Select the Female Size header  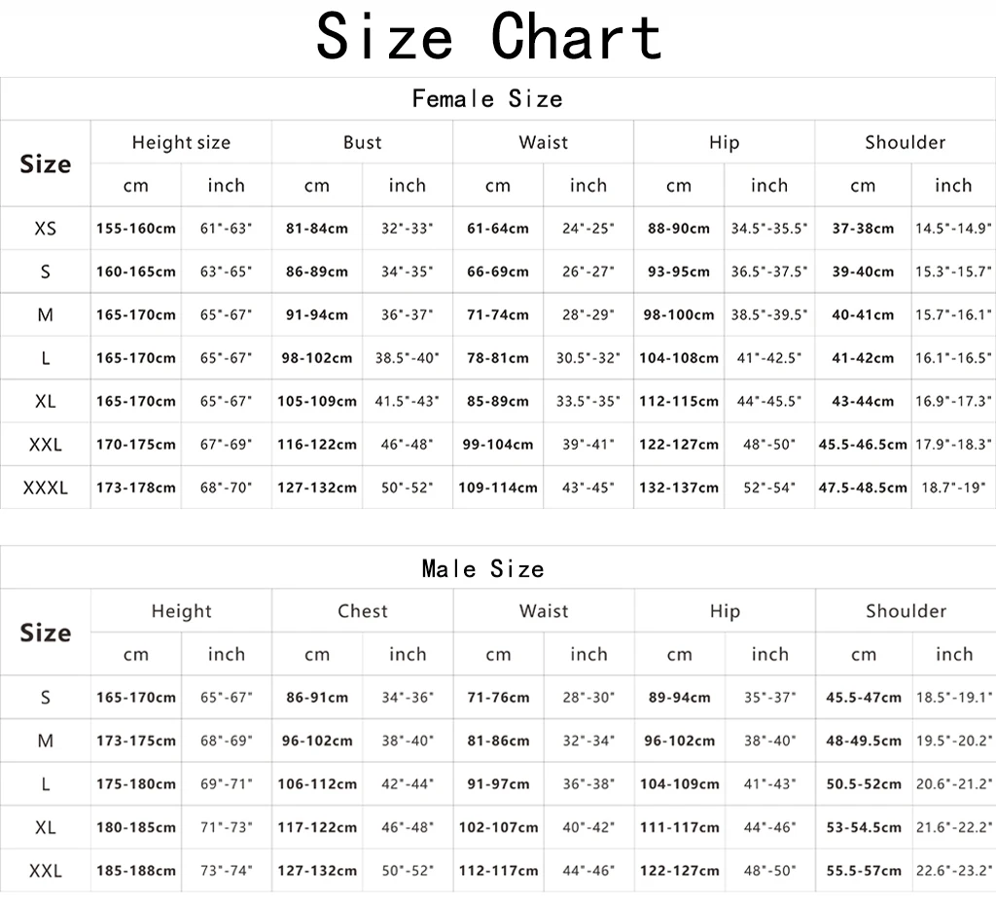487,98
